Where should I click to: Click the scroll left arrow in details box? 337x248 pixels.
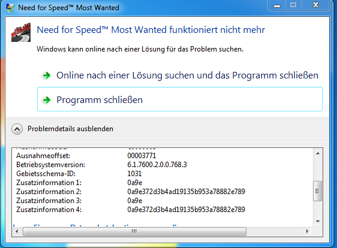click(x=17, y=231)
